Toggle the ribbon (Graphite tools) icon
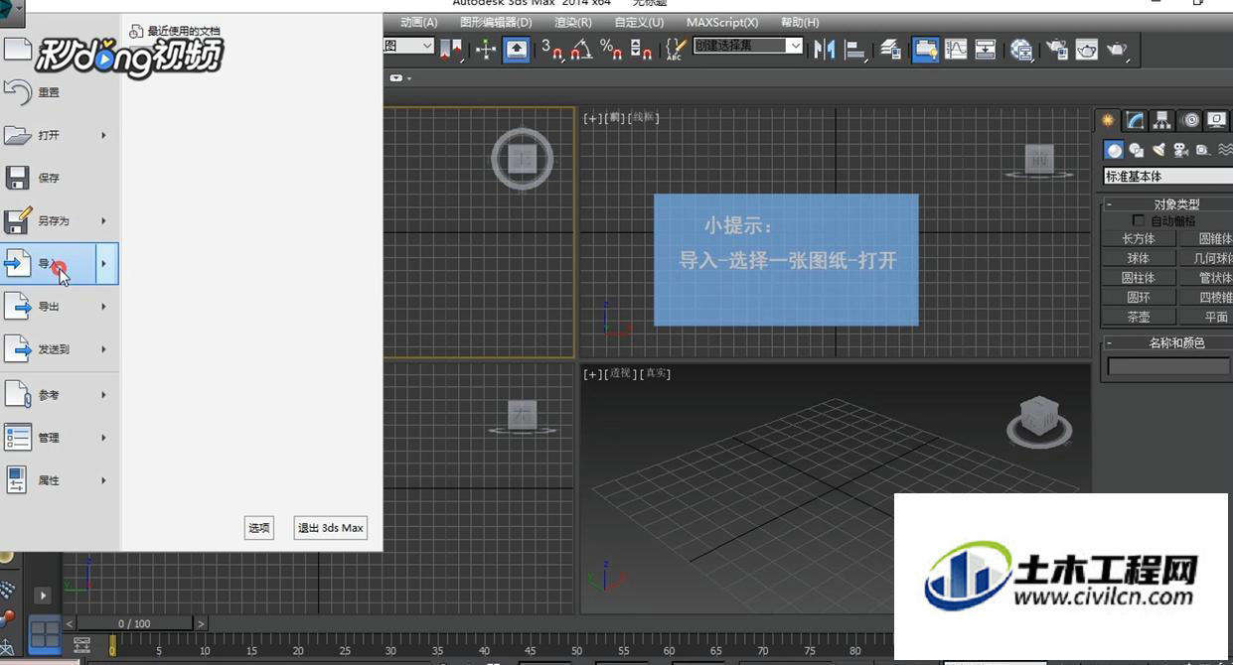The height and width of the screenshot is (665, 1233). pos(926,50)
